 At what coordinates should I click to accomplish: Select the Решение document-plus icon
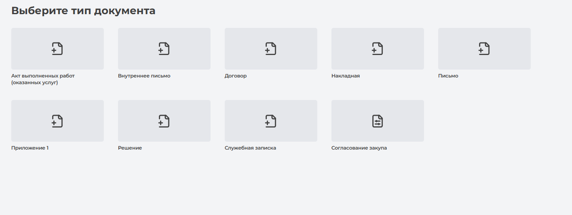tap(164, 121)
